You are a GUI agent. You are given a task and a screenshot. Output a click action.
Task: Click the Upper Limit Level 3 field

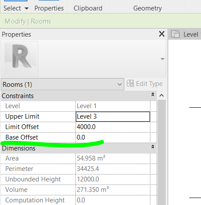(x=113, y=116)
